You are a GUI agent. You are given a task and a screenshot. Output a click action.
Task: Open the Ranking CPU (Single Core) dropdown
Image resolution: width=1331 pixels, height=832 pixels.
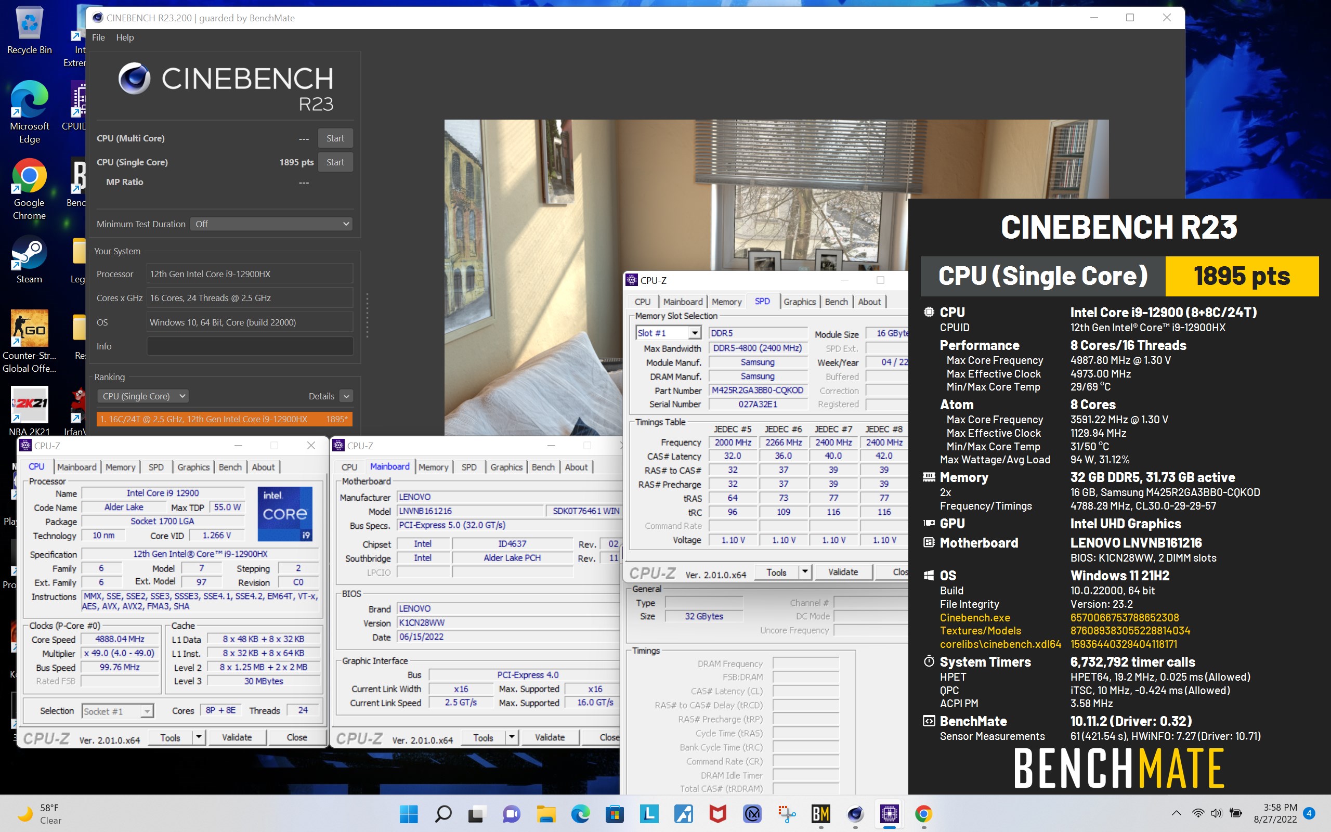[143, 396]
